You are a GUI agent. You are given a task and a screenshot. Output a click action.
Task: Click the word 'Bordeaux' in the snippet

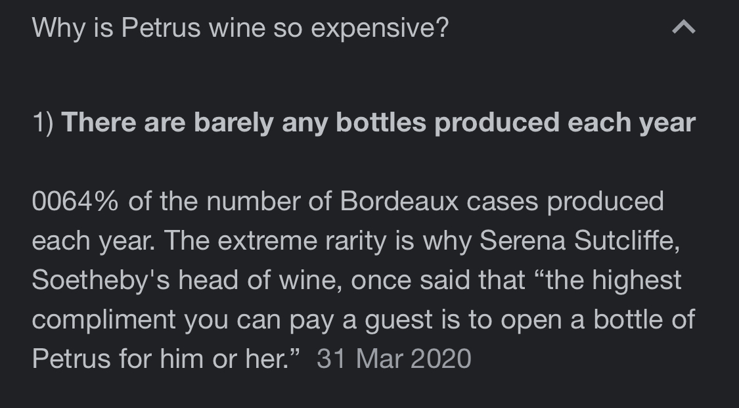[399, 201]
